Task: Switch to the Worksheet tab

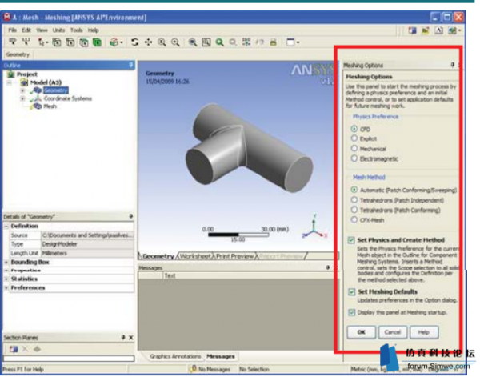Action: 195,256
